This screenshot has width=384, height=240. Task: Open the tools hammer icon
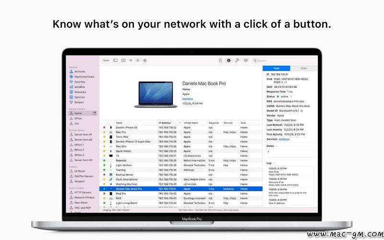tap(237, 60)
